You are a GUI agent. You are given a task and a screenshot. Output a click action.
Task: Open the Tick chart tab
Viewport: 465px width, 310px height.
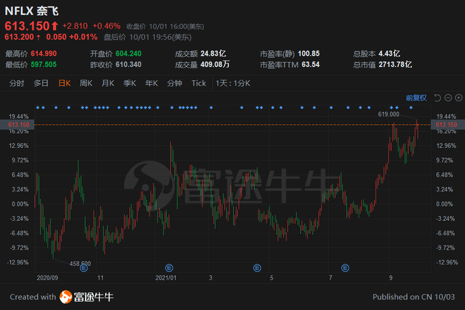click(x=199, y=83)
